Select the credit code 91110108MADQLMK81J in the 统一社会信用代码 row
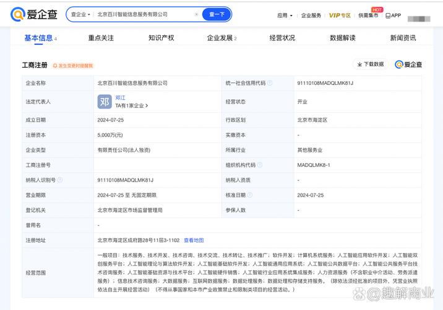This screenshot has height=310, width=443. [325, 83]
